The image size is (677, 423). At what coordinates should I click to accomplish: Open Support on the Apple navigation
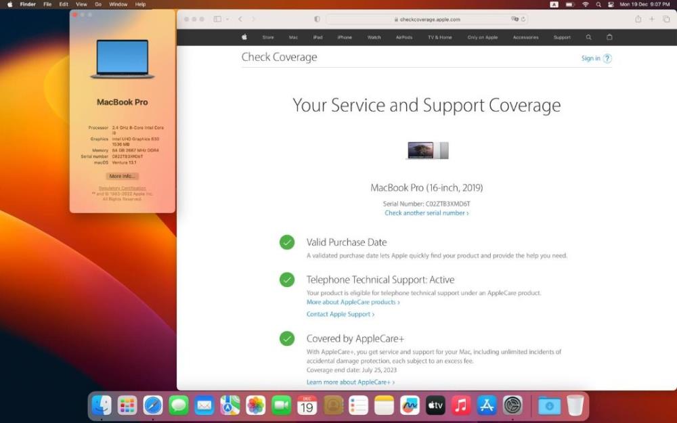click(562, 37)
